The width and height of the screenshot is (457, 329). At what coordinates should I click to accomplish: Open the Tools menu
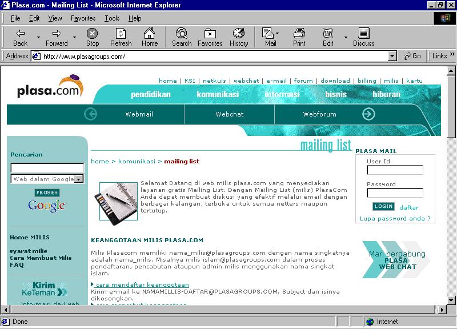click(x=112, y=18)
